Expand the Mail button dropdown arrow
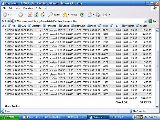 click(93, 15)
